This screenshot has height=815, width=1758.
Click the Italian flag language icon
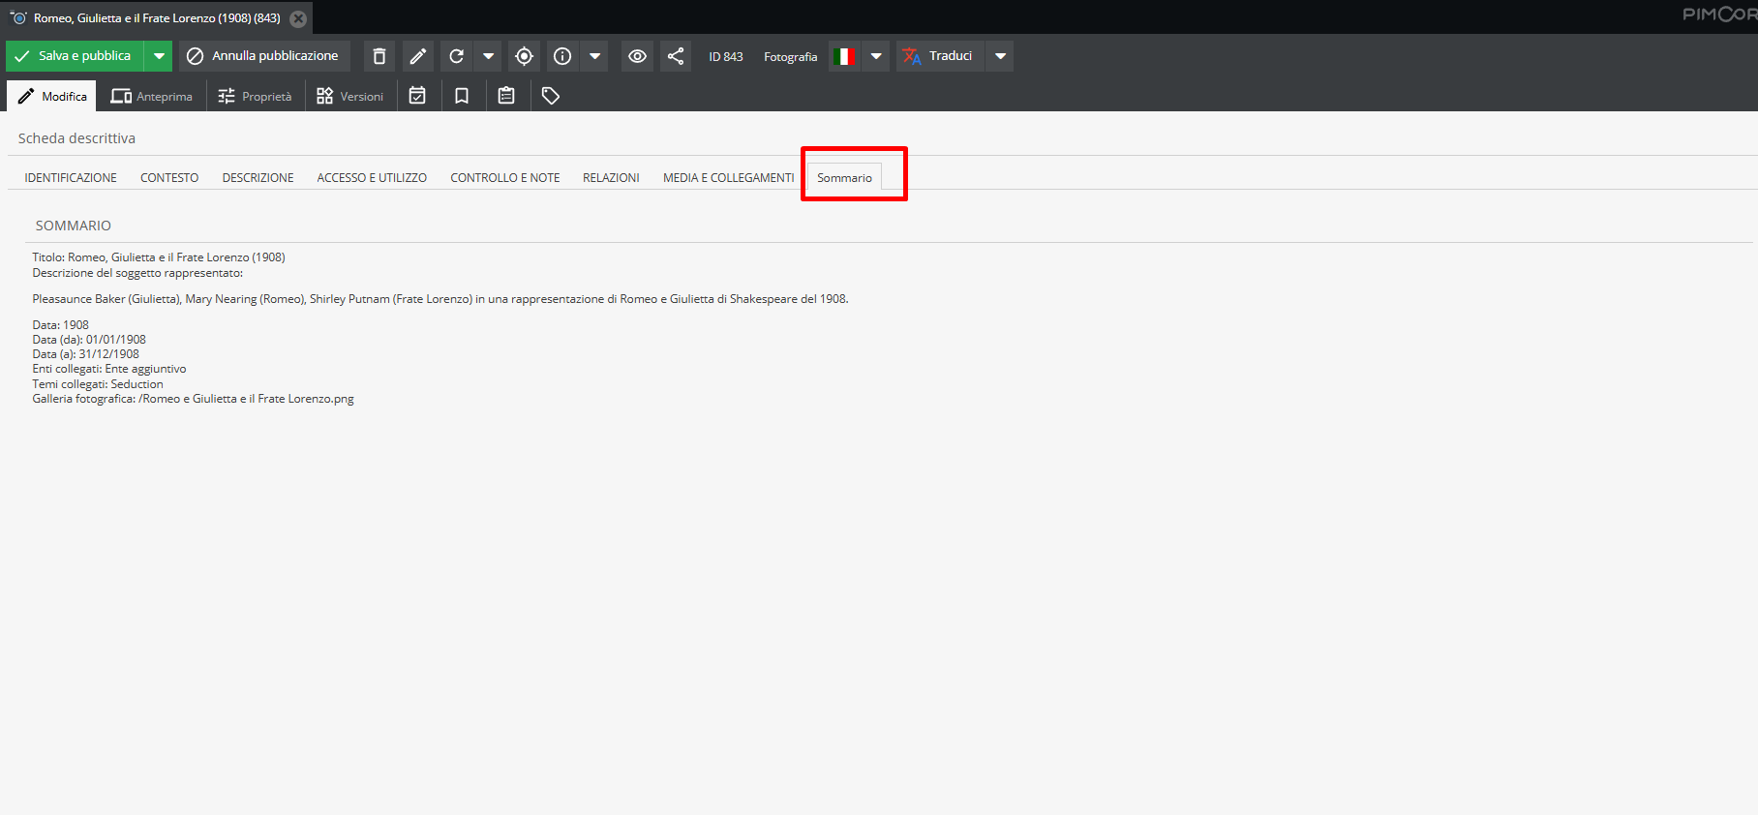click(845, 56)
